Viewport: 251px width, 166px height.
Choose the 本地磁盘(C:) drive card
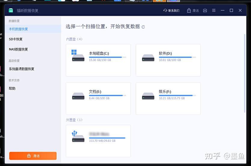[x=98, y=60]
